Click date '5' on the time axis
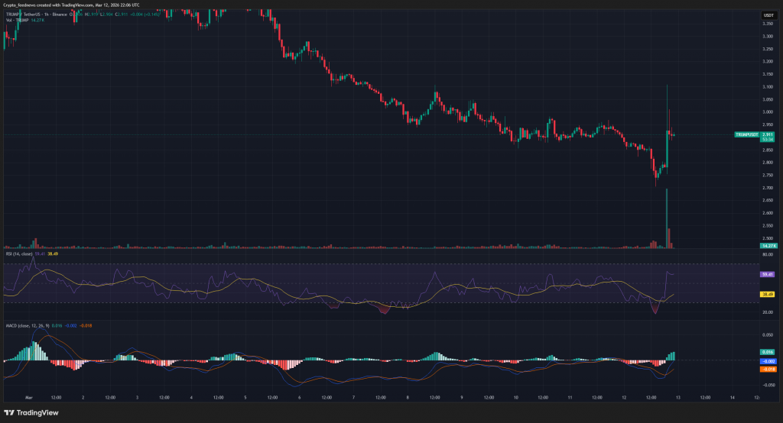The width and height of the screenshot is (783, 423). [x=245, y=398]
